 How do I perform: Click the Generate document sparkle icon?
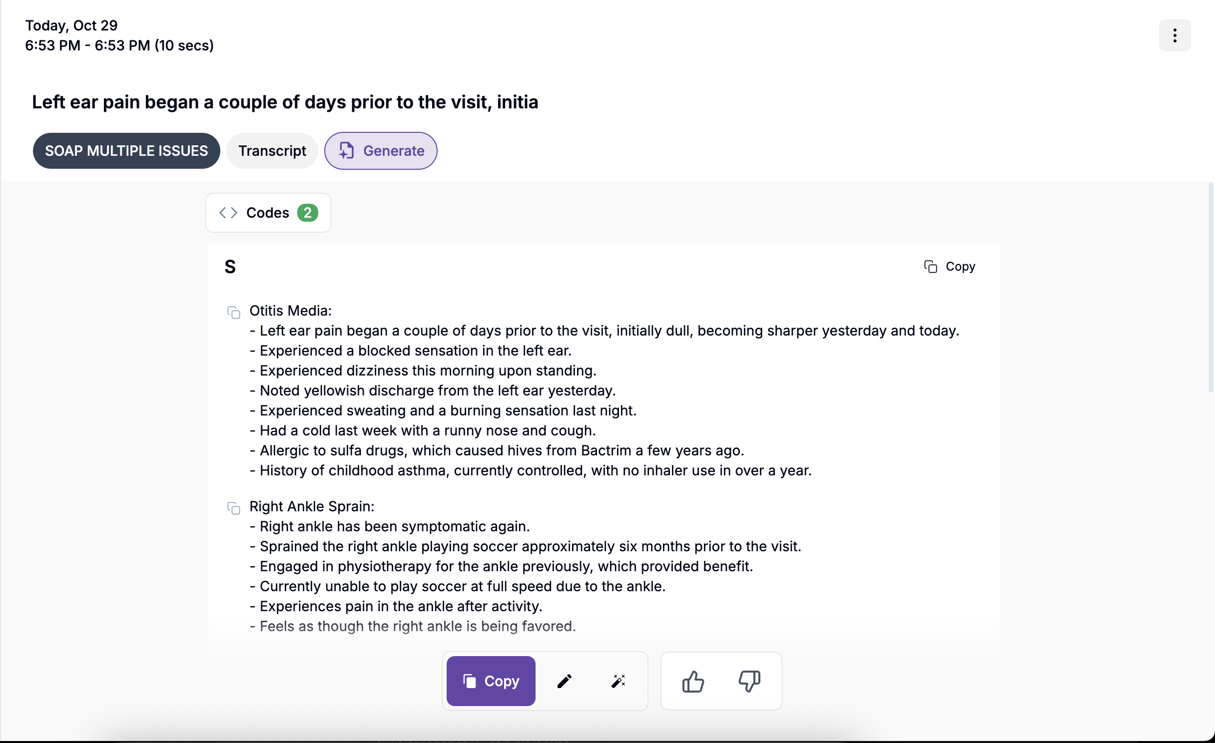(347, 151)
